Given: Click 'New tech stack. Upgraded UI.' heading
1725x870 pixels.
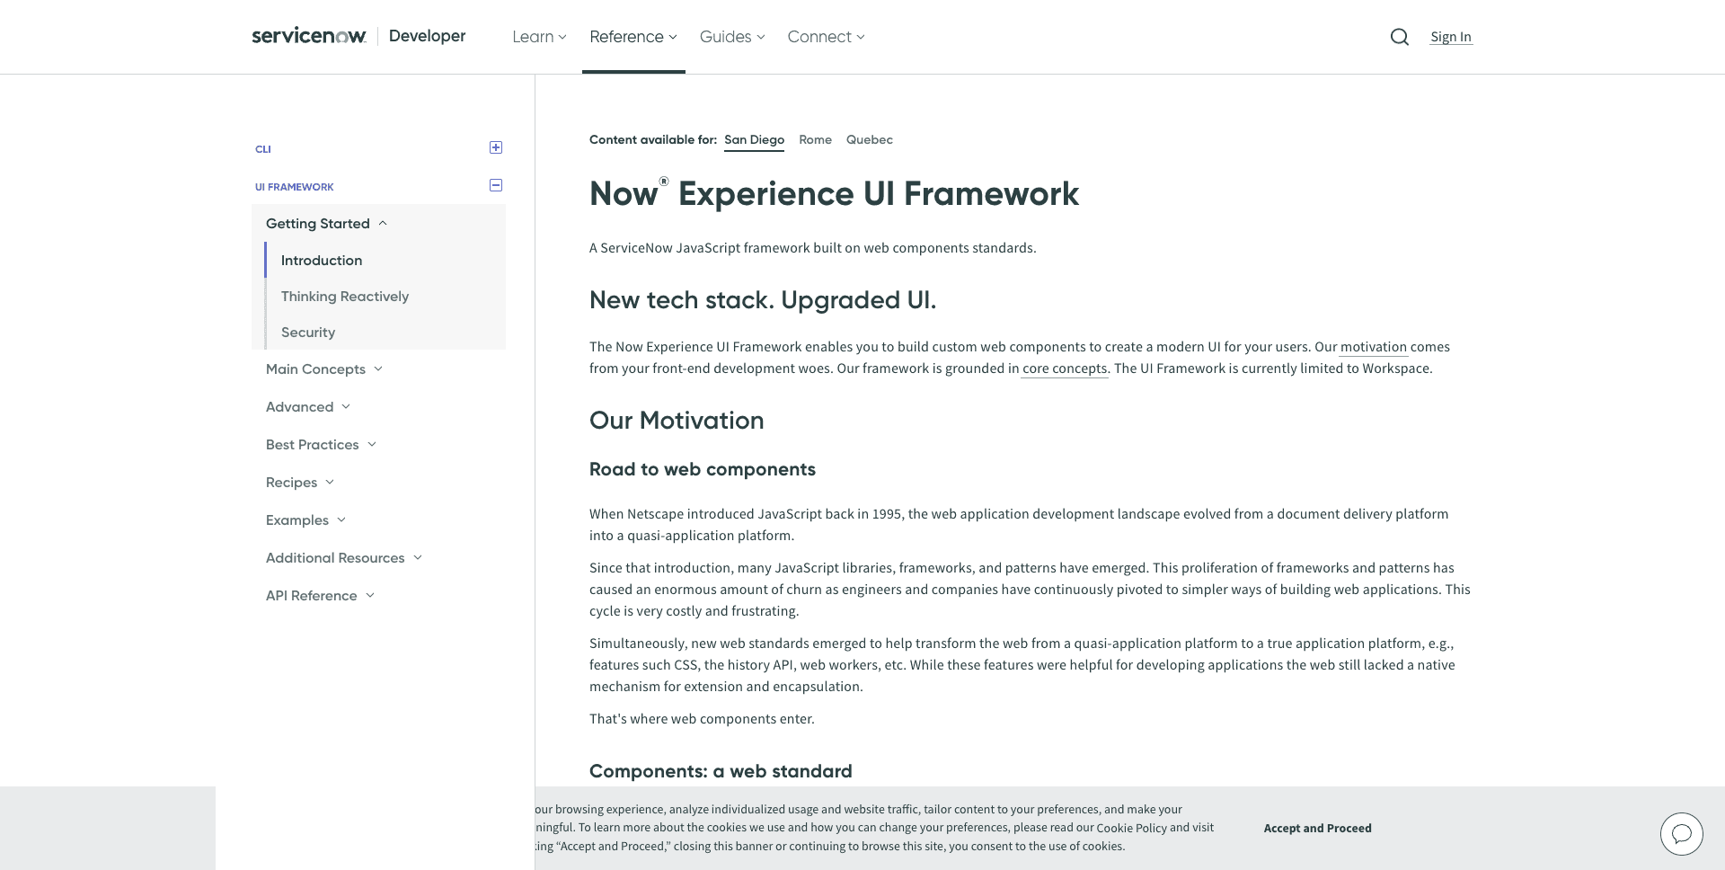Looking at the screenshot, I should (x=763, y=300).
